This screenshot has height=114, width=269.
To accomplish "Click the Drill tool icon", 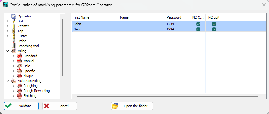I will [14, 21].
